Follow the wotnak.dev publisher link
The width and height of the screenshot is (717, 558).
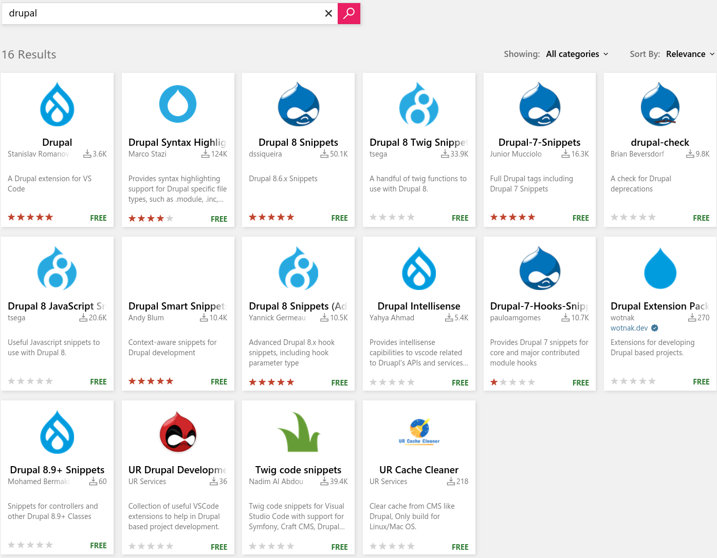point(629,328)
